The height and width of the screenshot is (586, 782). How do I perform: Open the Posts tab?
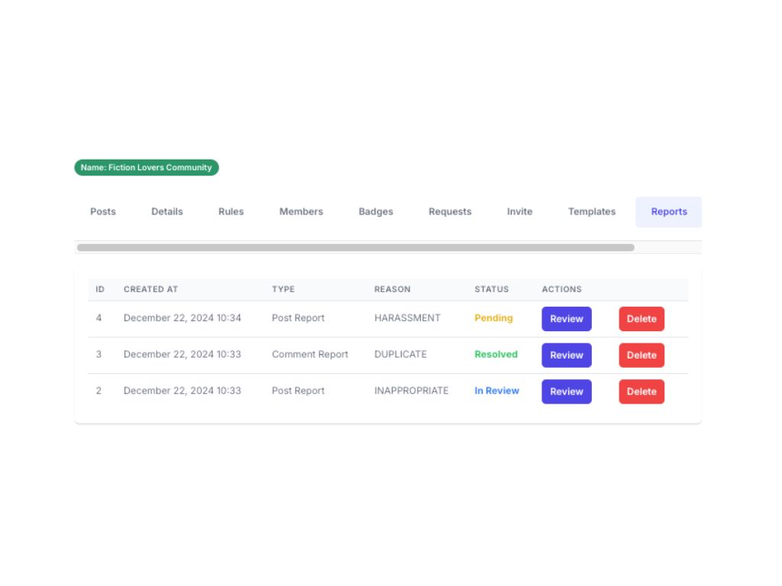[103, 211]
